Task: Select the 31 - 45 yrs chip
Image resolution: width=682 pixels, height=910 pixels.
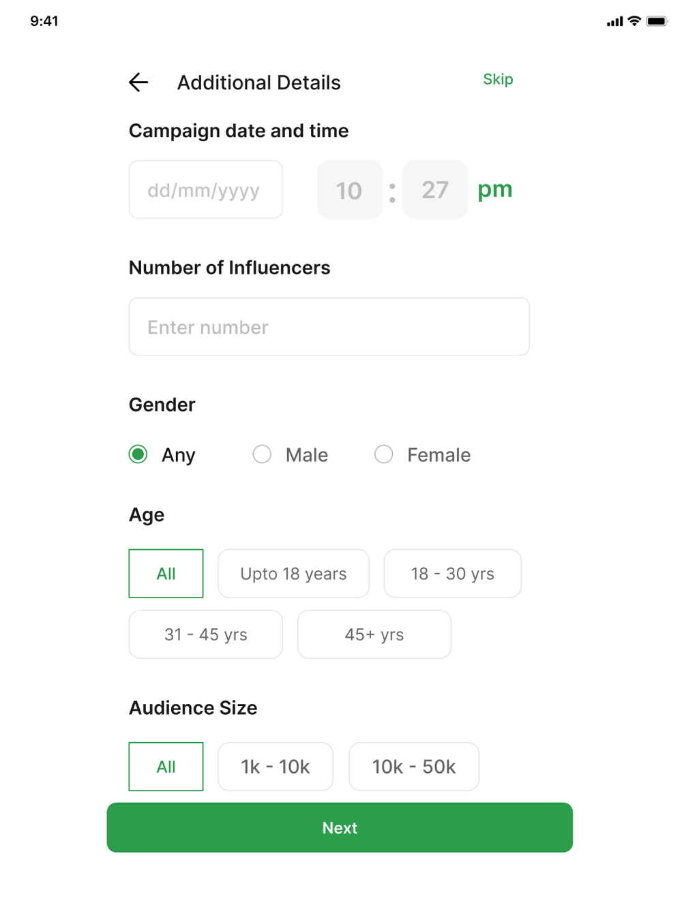Action: coord(205,634)
